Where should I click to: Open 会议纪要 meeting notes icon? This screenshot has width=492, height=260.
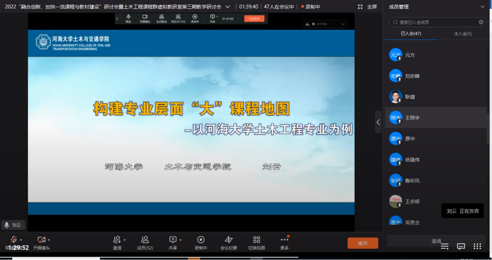pyautogui.click(x=229, y=240)
